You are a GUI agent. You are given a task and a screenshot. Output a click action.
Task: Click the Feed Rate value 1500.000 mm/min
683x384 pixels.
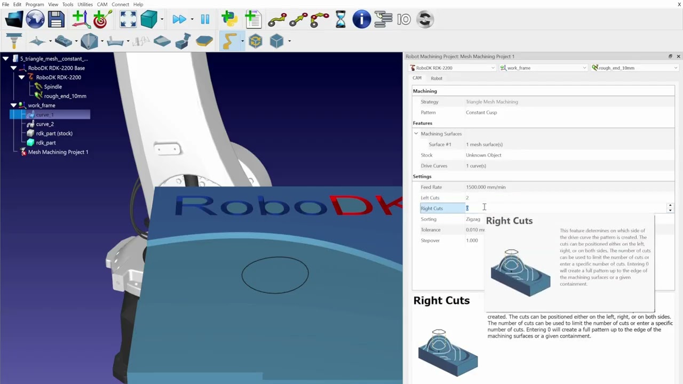[486, 187]
